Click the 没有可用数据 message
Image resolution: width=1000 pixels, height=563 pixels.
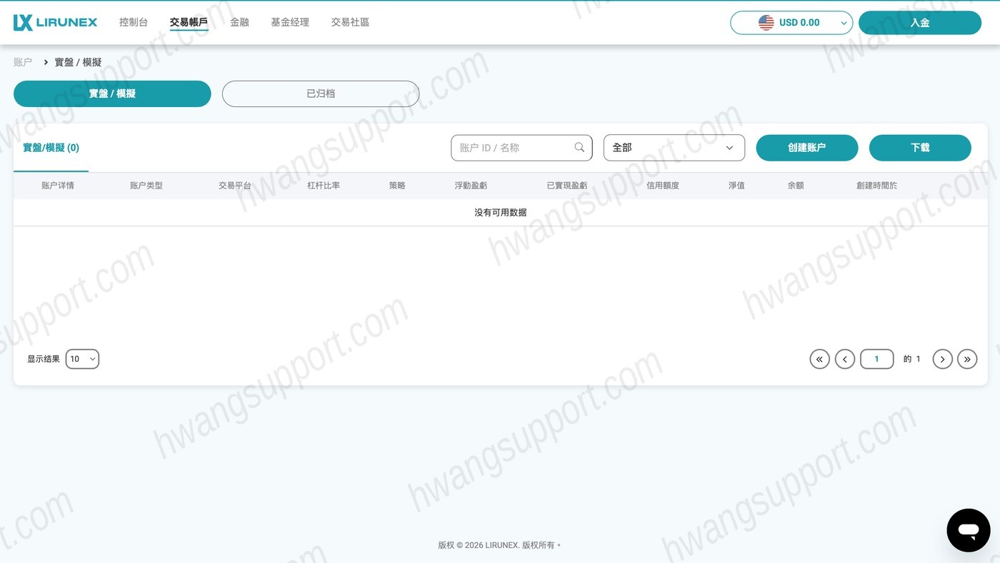(501, 213)
